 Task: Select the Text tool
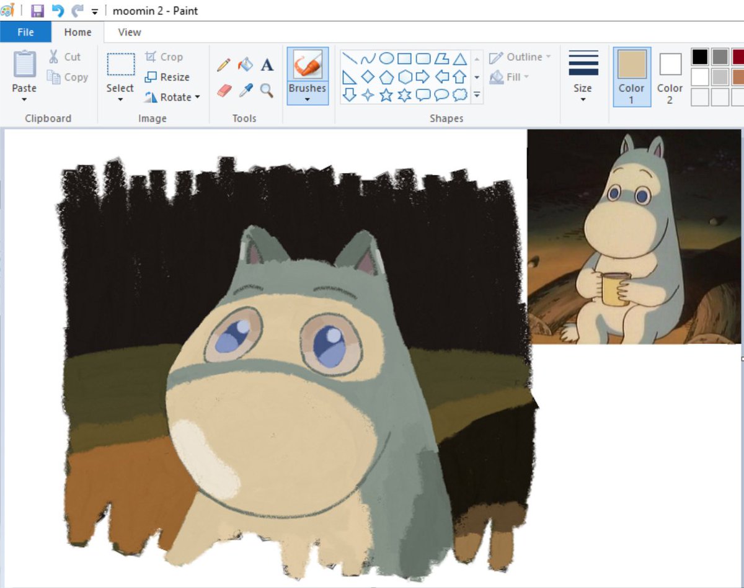[267, 65]
